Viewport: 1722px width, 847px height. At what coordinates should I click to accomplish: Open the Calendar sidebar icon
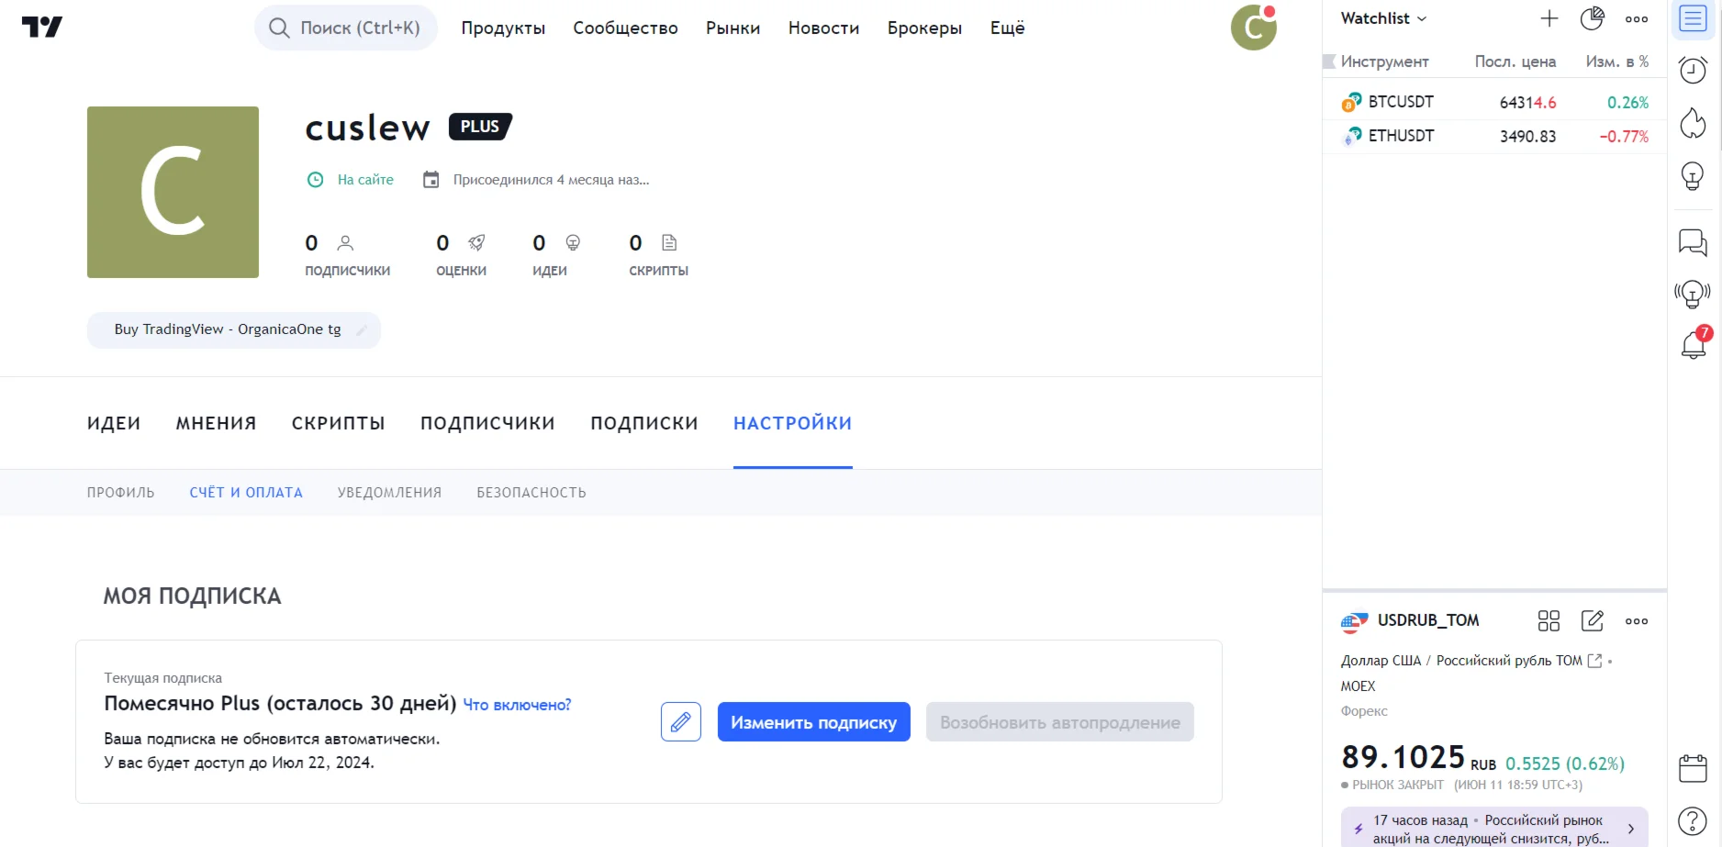coord(1694,768)
